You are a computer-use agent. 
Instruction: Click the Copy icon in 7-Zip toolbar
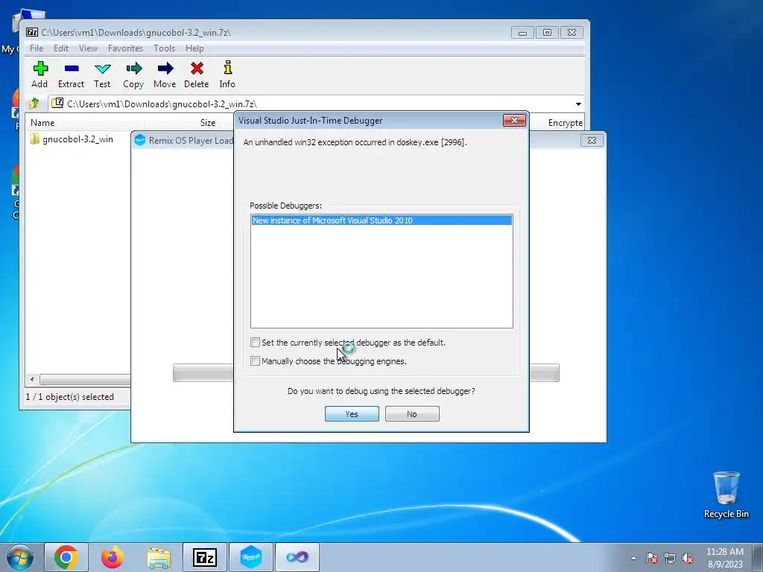(x=133, y=74)
